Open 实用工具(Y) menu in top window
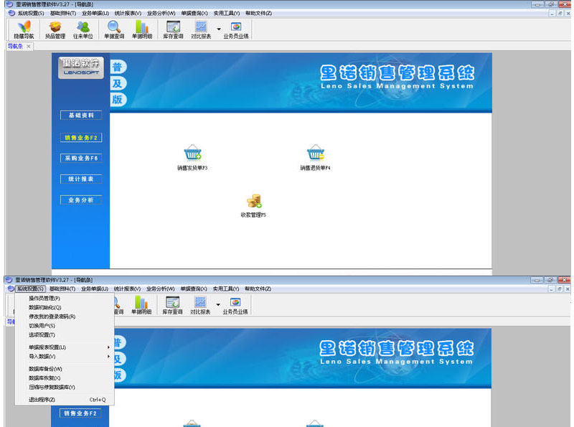 tap(227, 13)
